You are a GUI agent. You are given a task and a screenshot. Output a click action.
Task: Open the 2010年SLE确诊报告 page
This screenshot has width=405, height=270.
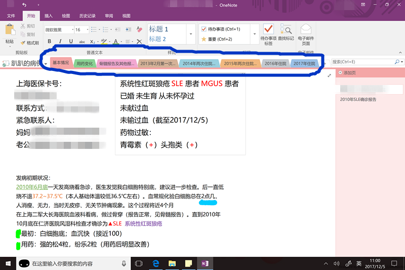tap(358, 99)
